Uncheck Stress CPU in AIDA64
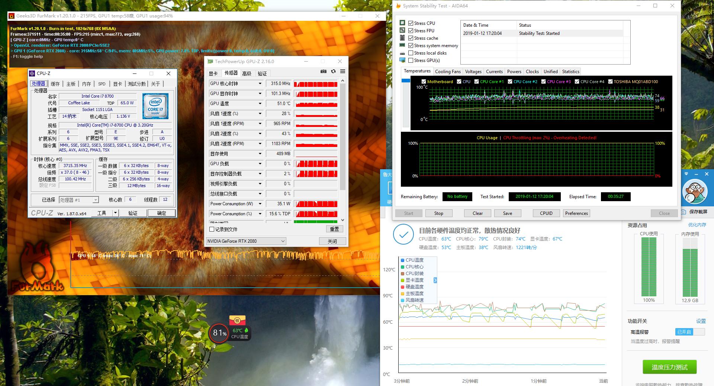Viewport: 714px width, 386px height. (x=411, y=23)
